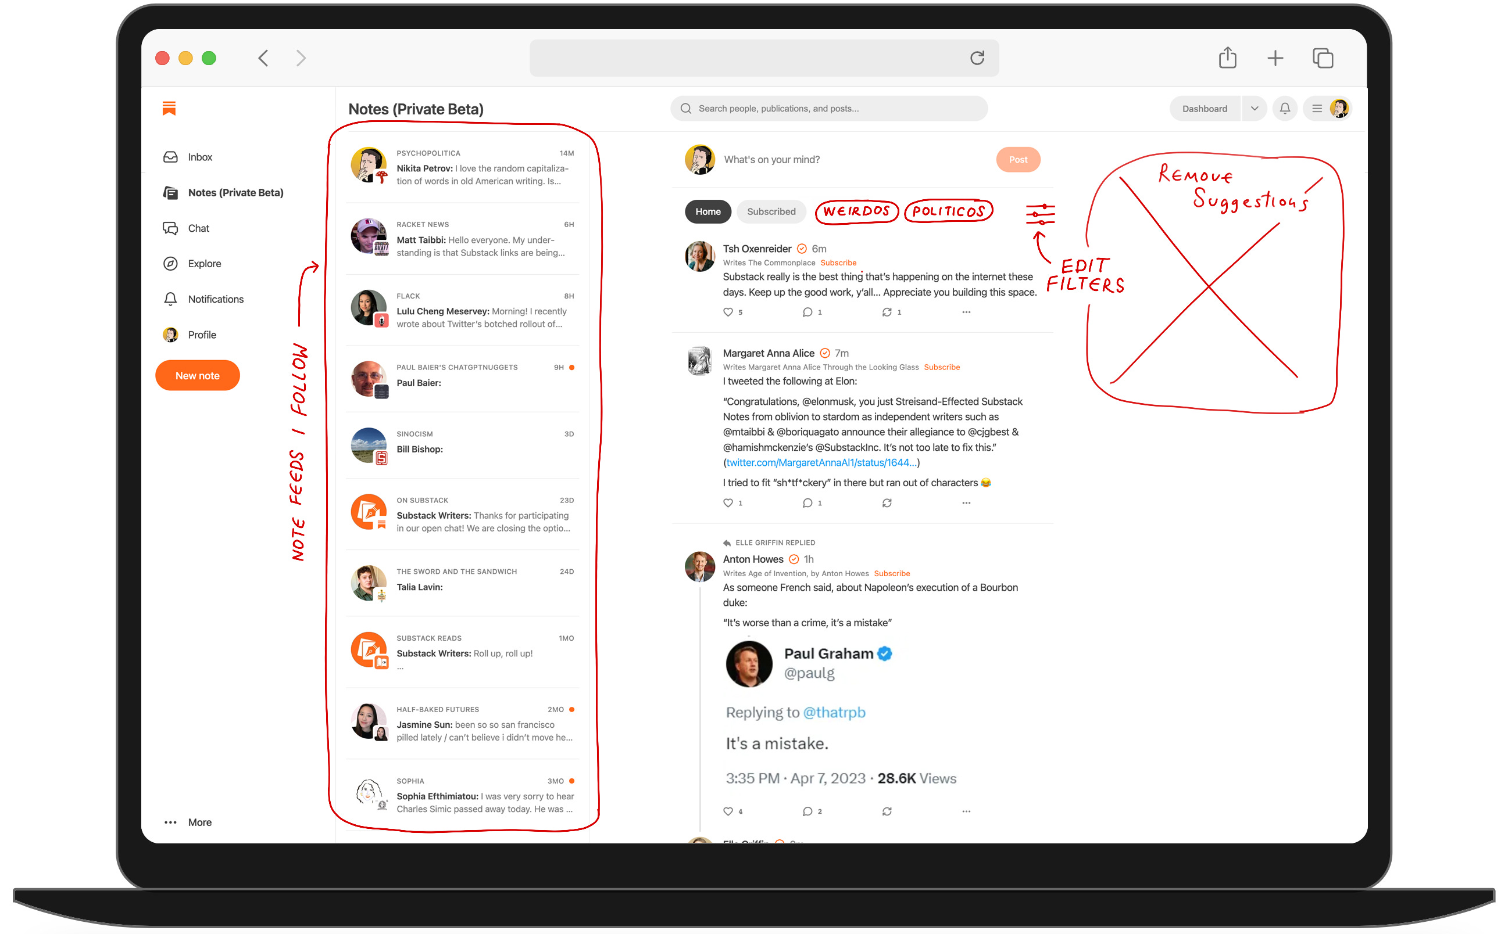The height and width of the screenshot is (934, 1508).
Task: Expand the Dashboard dropdown chevron
Action: coord(1254,109)
